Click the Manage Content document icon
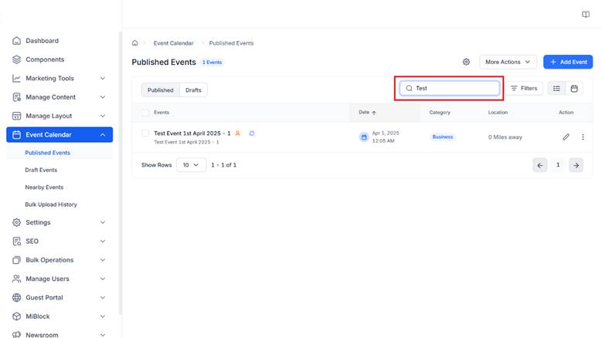Image resolution: width=602 pixels, height=338 pixels. (x=16, y=97)
